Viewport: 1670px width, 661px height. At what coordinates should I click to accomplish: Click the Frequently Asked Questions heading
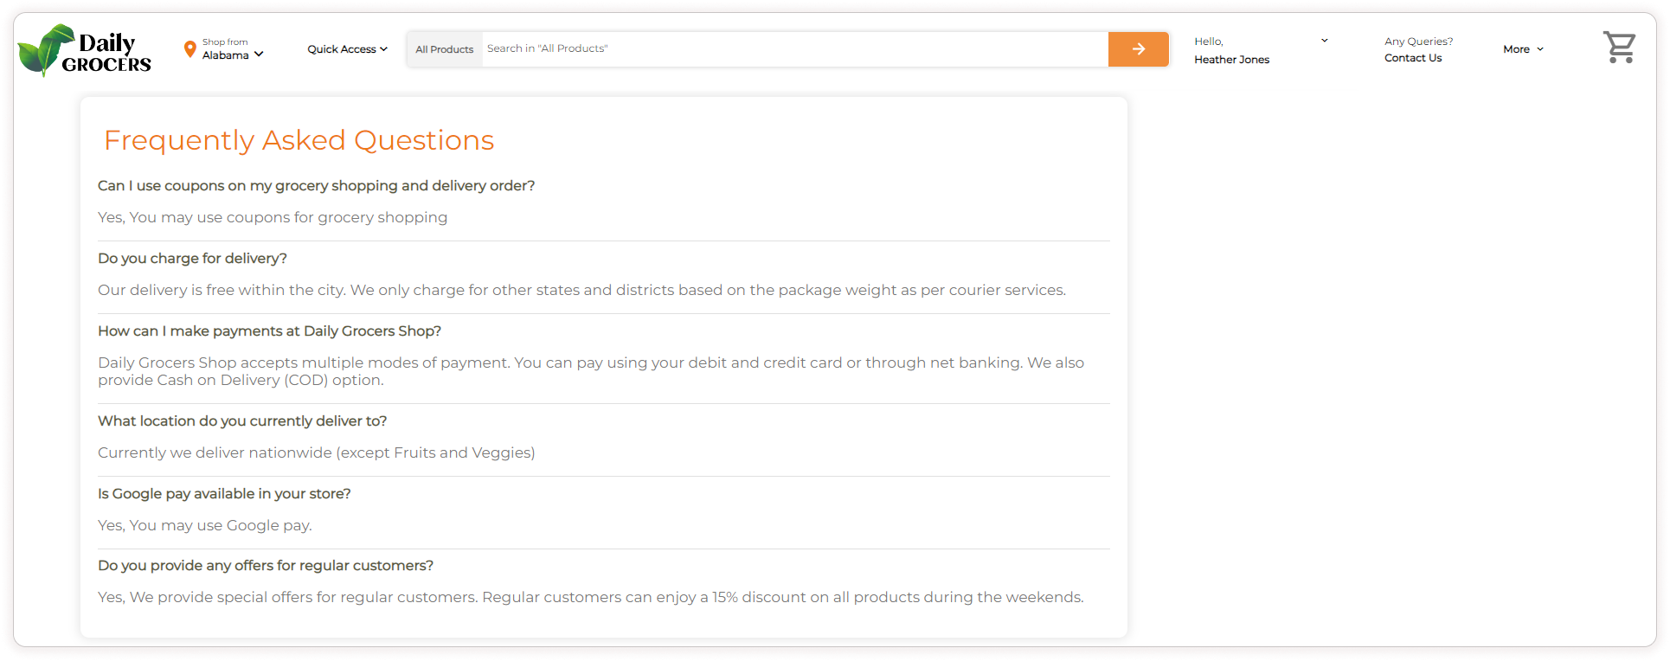(299, 140)
